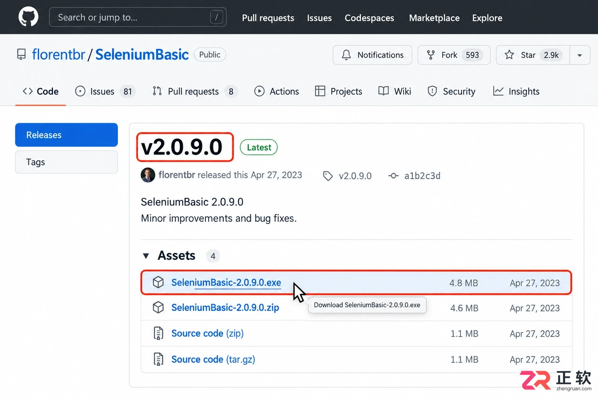The width and height of the screenshot is (598, 398).
Task: Click package icon for SeleniumBasic-2.0.9.0.zip
Action: [x=158, y=308]
